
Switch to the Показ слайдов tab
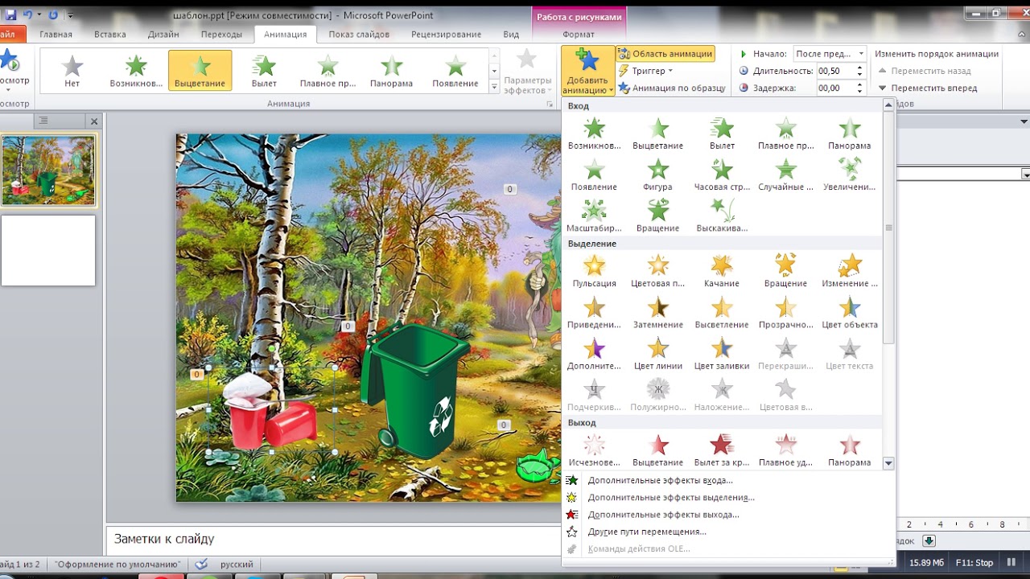[359, 35]
